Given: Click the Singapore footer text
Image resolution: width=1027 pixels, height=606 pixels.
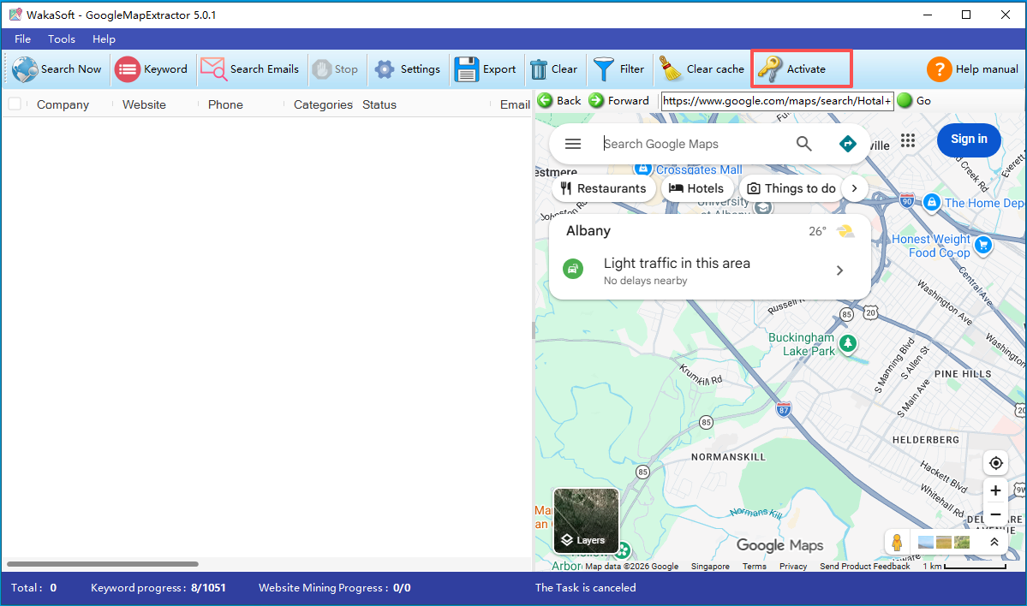Looking at the screenshot, I should (710, 566).
